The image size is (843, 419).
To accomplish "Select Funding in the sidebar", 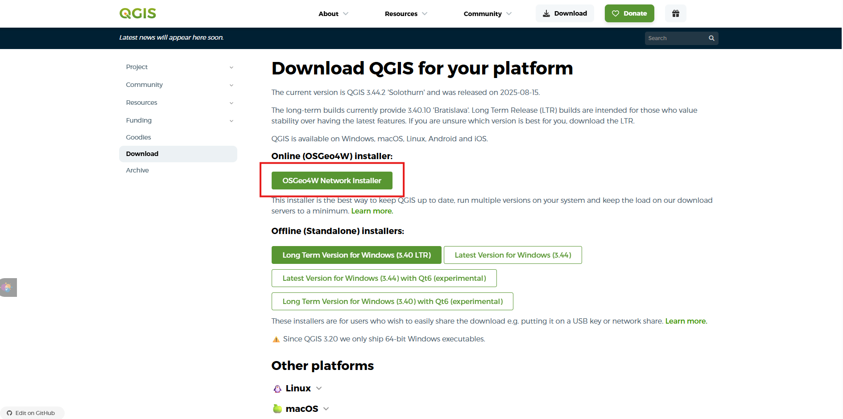I will coord(139,120).
